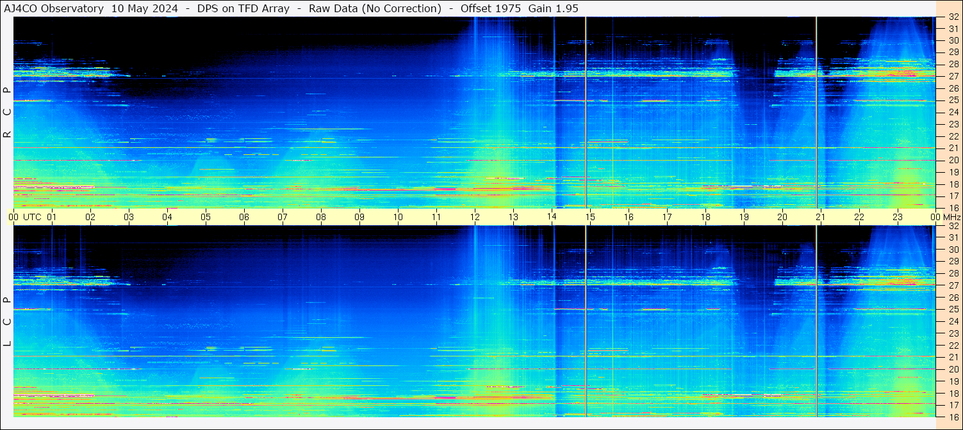Click the LCP vertical panel label
The image size is (963, 430).
(x=7, y=322)
